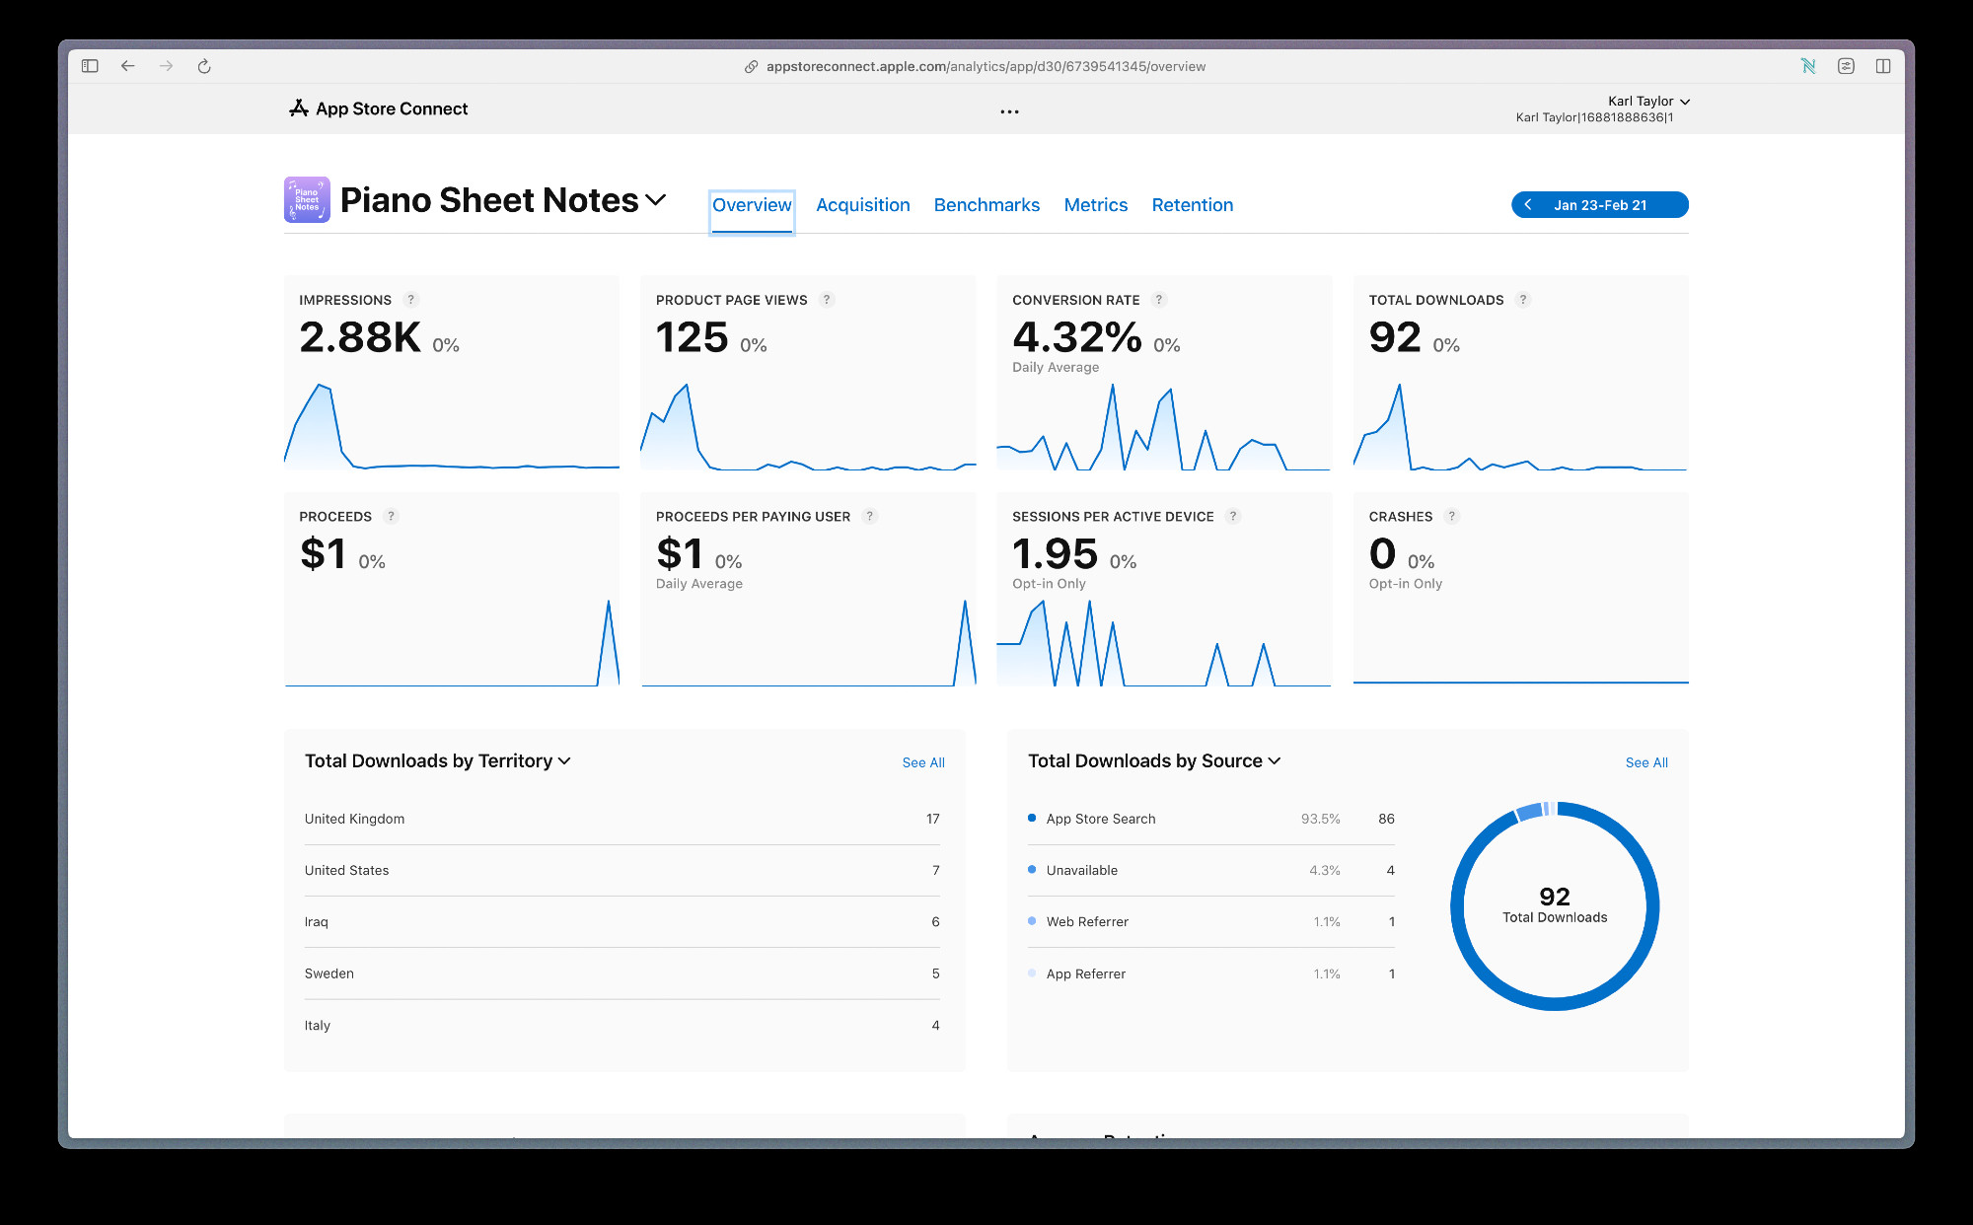Show help for Total Downloads metric
The height and width of the screenshot is (1225, 1973).
(x=1523, y=300)
